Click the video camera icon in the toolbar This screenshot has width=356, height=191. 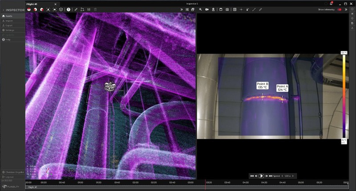pyautogui.click(x=207, y=9)
